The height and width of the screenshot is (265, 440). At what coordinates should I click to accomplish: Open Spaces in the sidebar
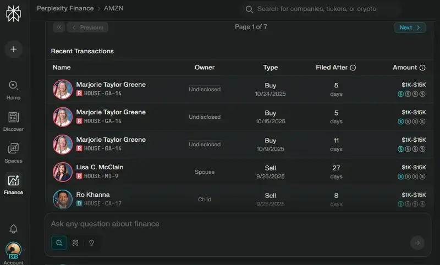(13, 153)
